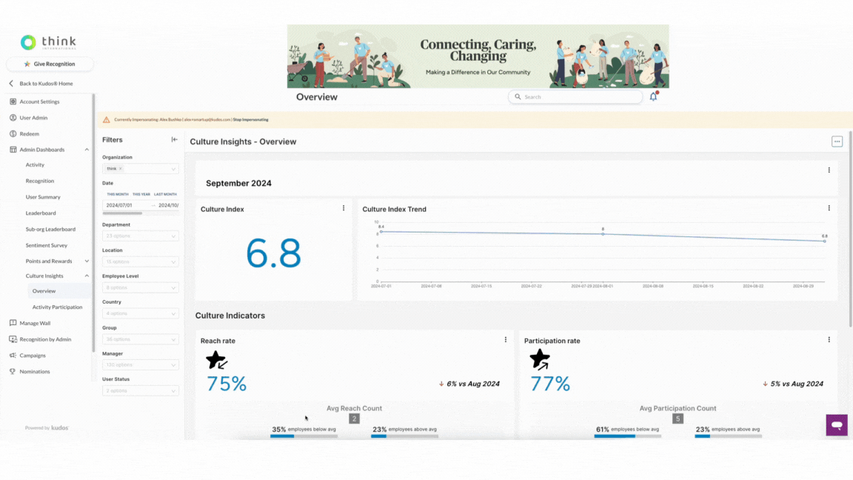Collapse the Culture Insights submenu

[87, 276]
